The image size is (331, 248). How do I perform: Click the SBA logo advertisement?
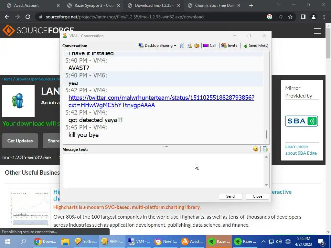click(302, 121)
